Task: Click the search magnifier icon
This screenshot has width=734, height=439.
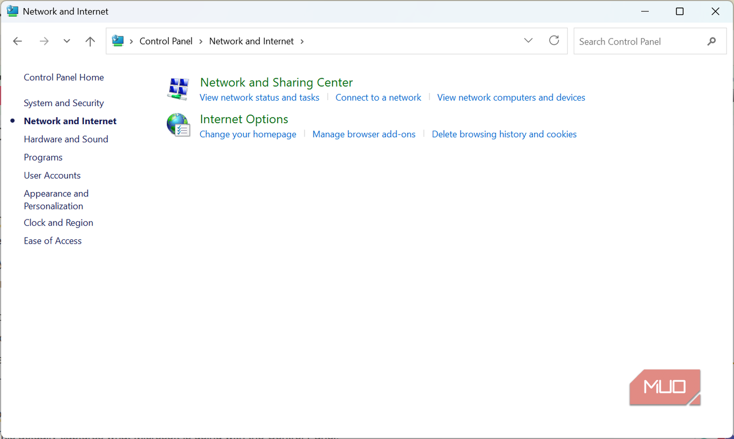Action: point(711,41)
